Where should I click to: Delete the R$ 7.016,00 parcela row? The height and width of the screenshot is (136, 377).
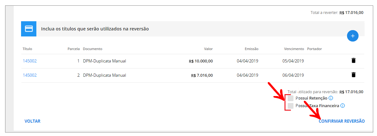353,75
